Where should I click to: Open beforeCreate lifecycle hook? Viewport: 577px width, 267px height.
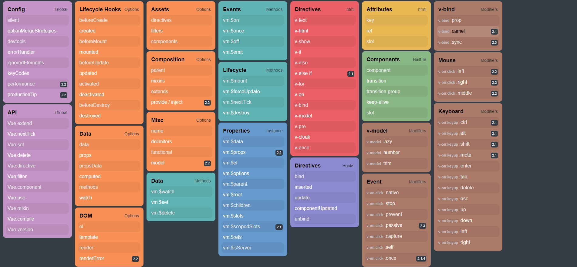pos(109,20)
